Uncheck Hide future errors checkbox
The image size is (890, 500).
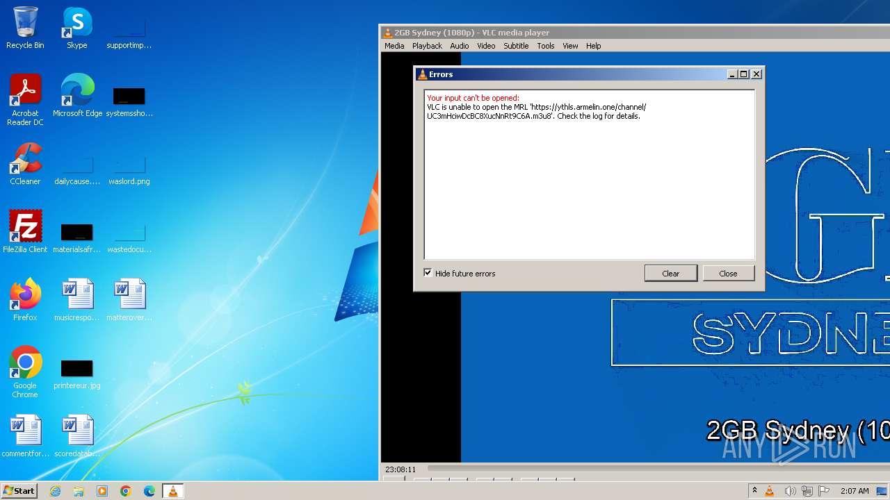(428, 273)
